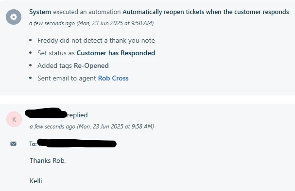Click the To: label
The image size is (295, 191).
(x=33, y=144)
